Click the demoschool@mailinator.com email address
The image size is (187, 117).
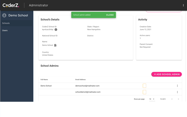[x=88, y=86]
